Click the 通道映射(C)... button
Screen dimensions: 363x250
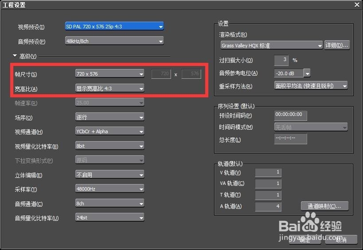(x=324, y=206)
